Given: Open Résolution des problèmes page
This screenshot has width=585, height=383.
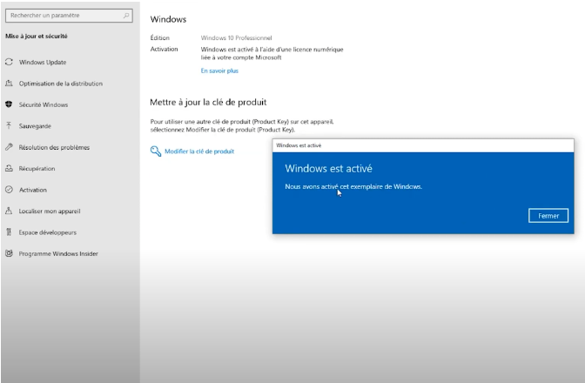Looking at the screenshot, I should pos(54,147).
